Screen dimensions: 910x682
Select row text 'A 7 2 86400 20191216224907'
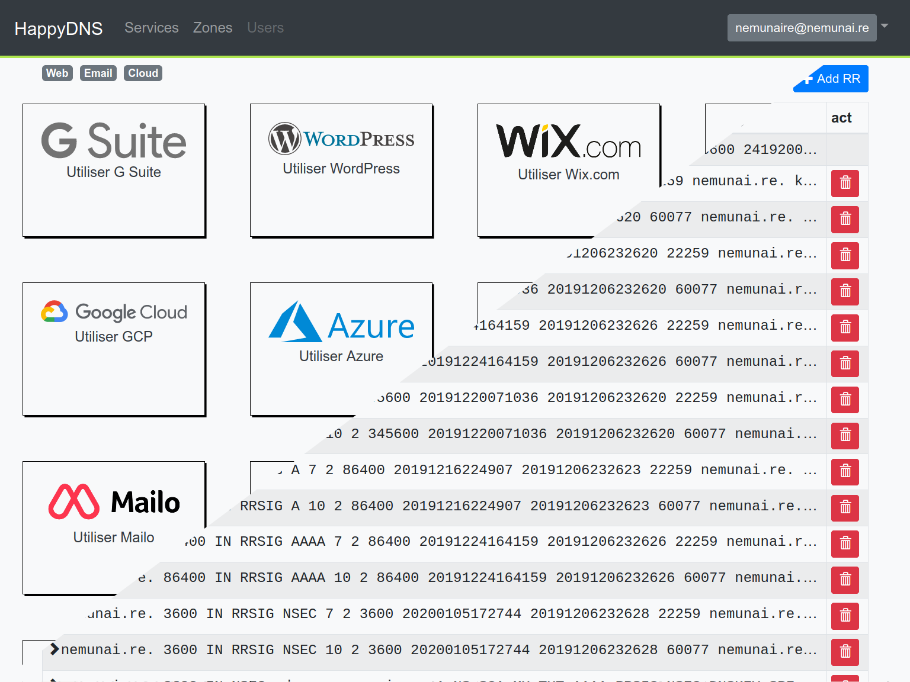(402, 469)
